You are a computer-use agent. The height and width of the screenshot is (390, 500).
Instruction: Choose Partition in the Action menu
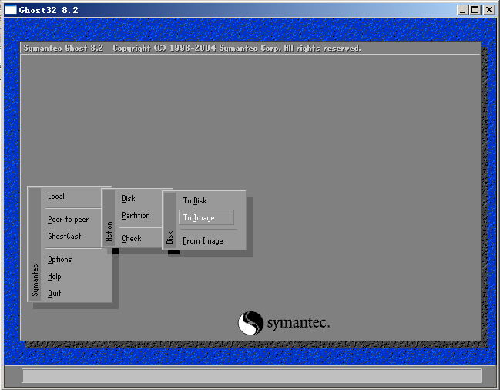pyautogui.click(x=136, y=216)
